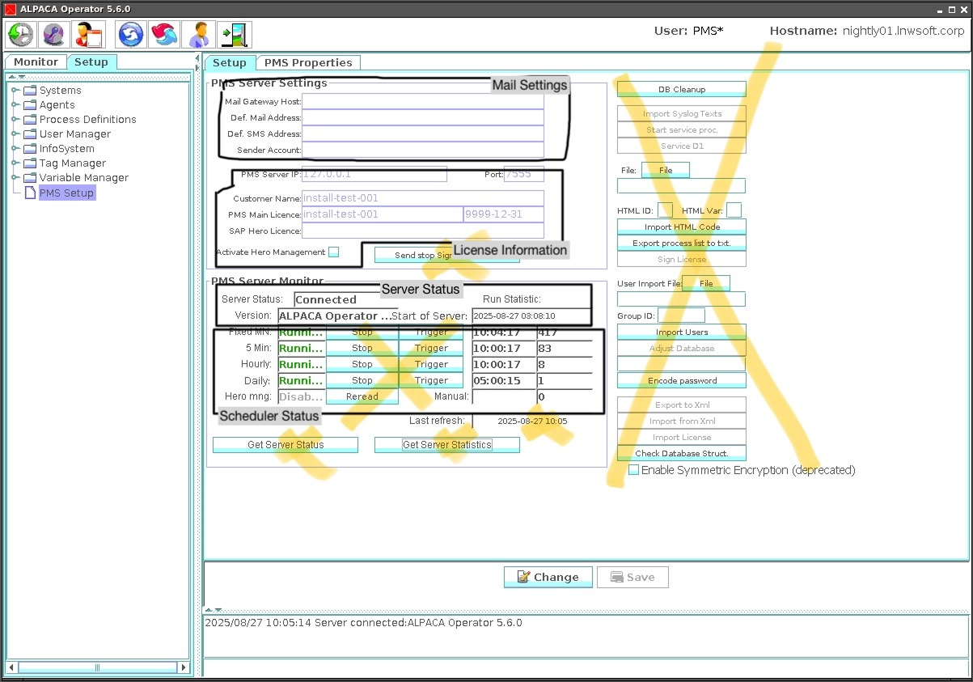Expand the Tag Manager tree node

click(x=15, y=163)
